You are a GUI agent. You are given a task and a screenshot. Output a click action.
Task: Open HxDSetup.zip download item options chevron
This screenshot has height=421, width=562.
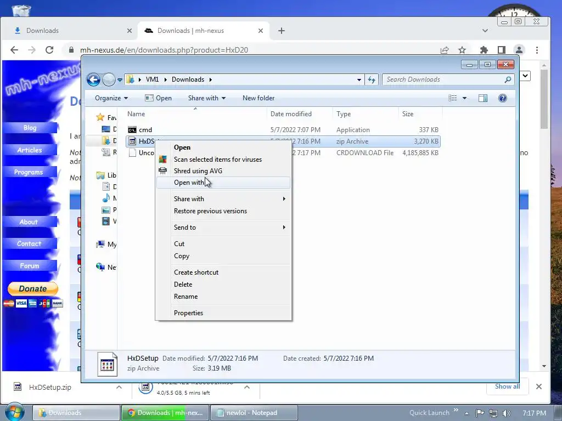[x=119, y=387]
